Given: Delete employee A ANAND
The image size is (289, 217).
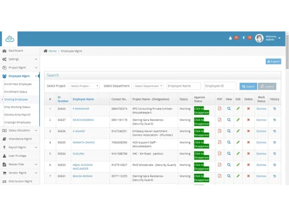Looking at the screenshot, I should pos(249,131).
